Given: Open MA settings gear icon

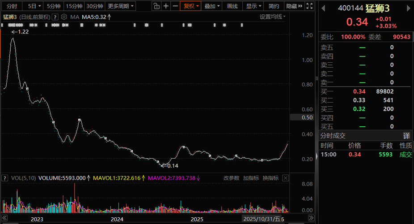Looking at the screenshot, I should [63, 17].
